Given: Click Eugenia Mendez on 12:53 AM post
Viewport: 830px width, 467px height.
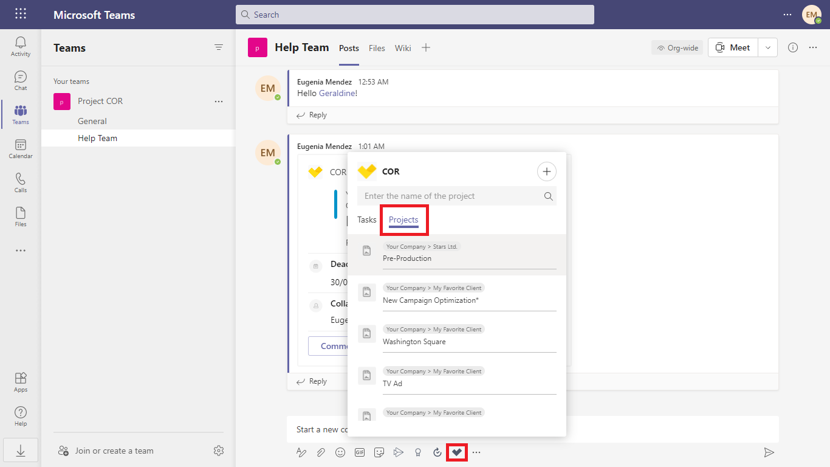Looking at the screenshot, I should [324, 81].
